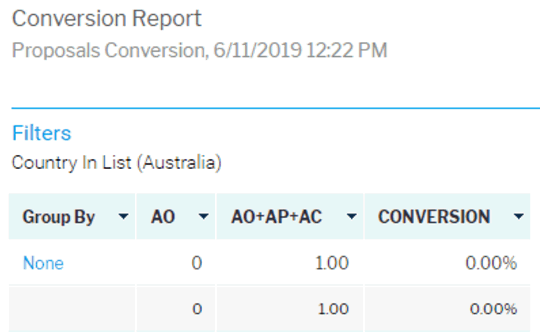
Task: Click the Conversion Report title
Action: [107, 18]
